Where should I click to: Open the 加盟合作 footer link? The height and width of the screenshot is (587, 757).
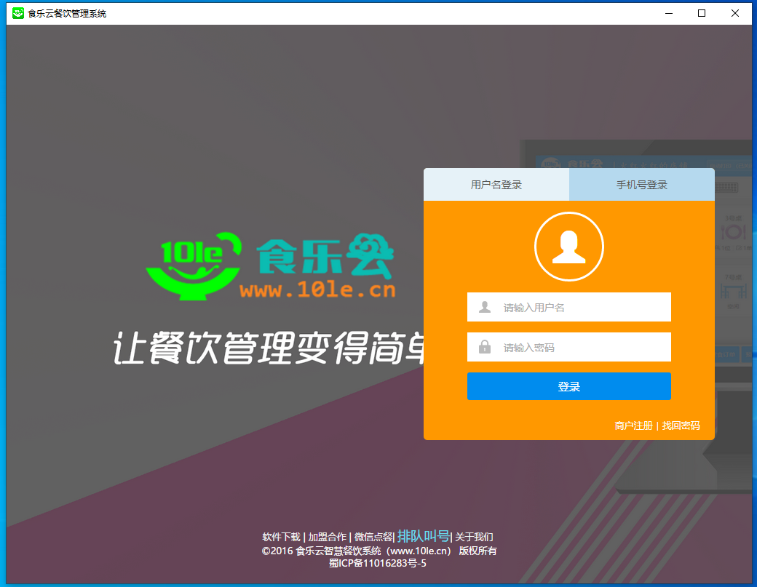(x=328, y=537)
